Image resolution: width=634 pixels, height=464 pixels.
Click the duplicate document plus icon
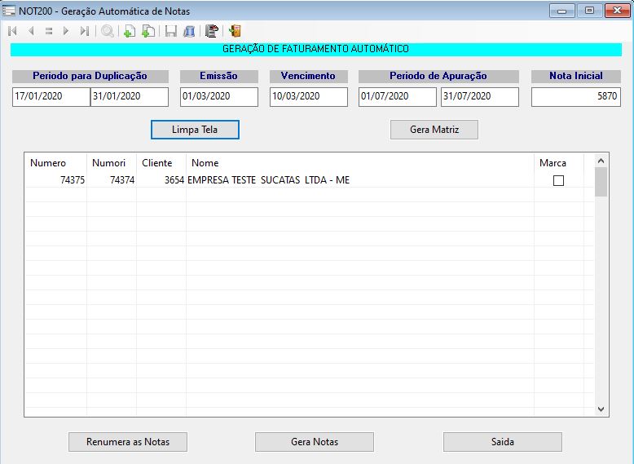[147, 31]
